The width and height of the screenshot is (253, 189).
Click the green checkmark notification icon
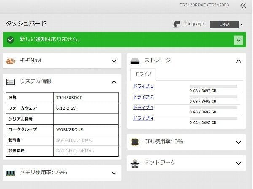pyautogui.click(x=11, y=40)
